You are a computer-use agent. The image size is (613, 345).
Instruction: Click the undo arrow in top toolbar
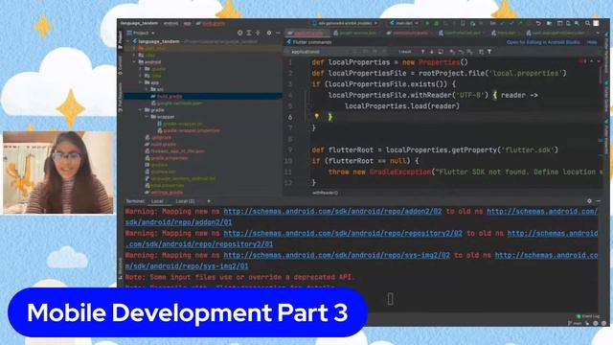(x=538, y=23)
